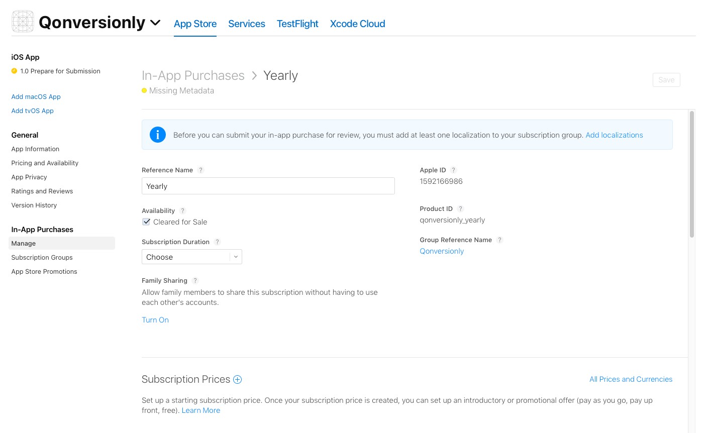The height and width of the screenshot is (433, 713).
Task: Click the help icon beside Subscription Duration
Action: click(x=217, y=242)
